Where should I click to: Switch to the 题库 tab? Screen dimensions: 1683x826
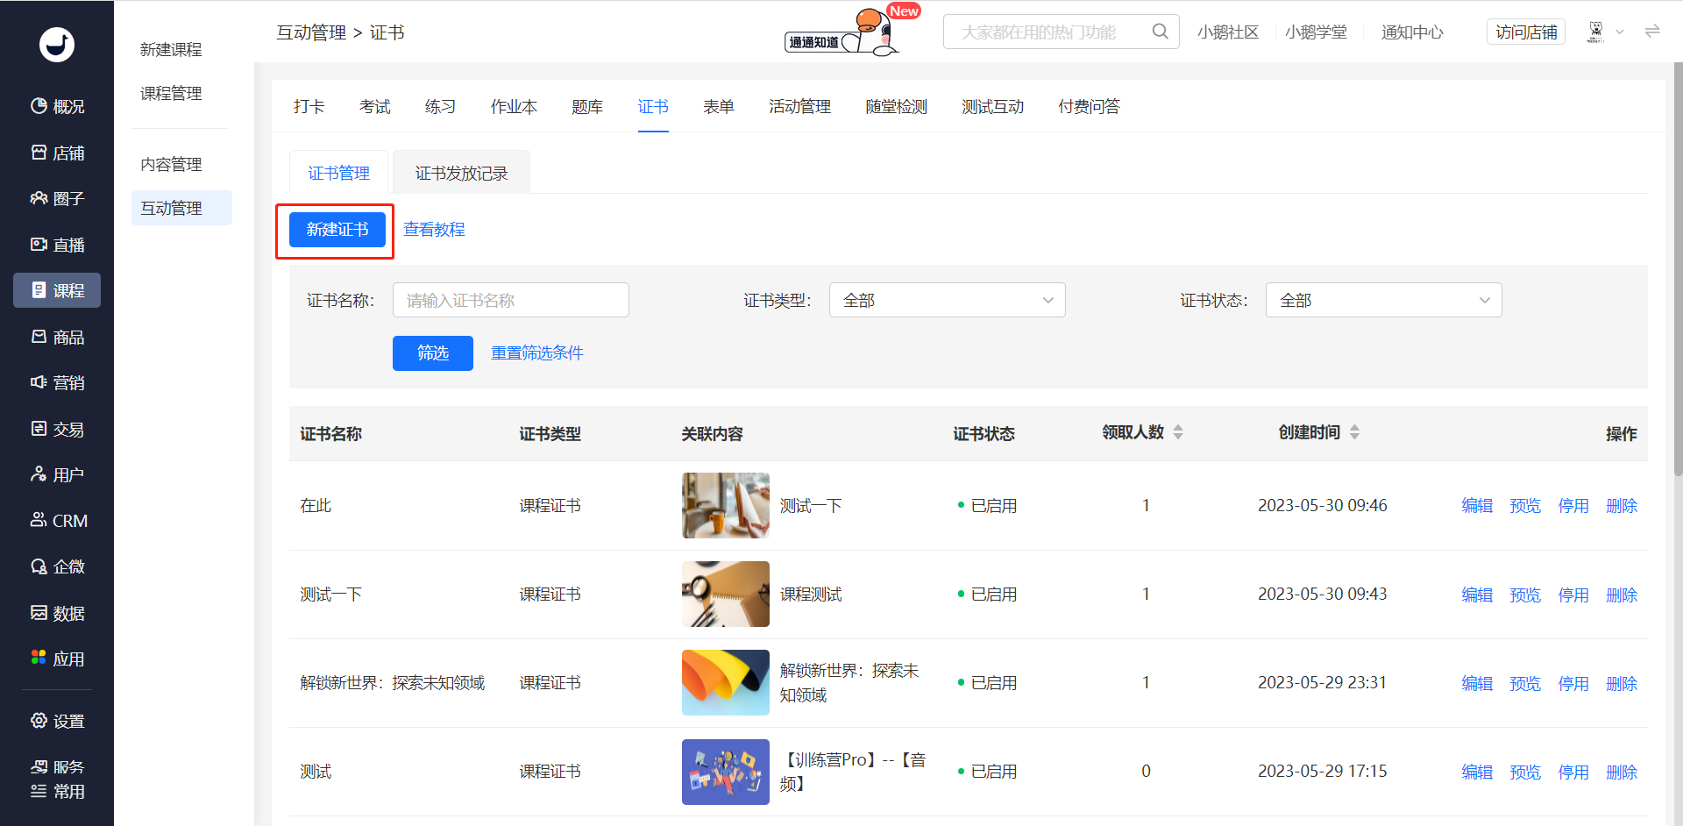pos(587,106)
